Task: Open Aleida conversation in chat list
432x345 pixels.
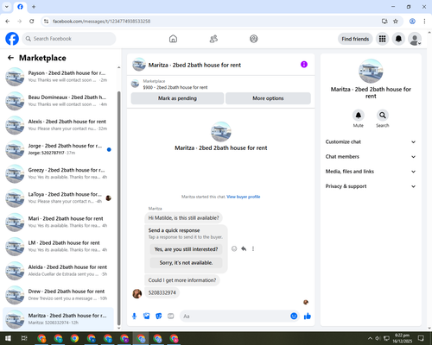Action: (58, 271)
